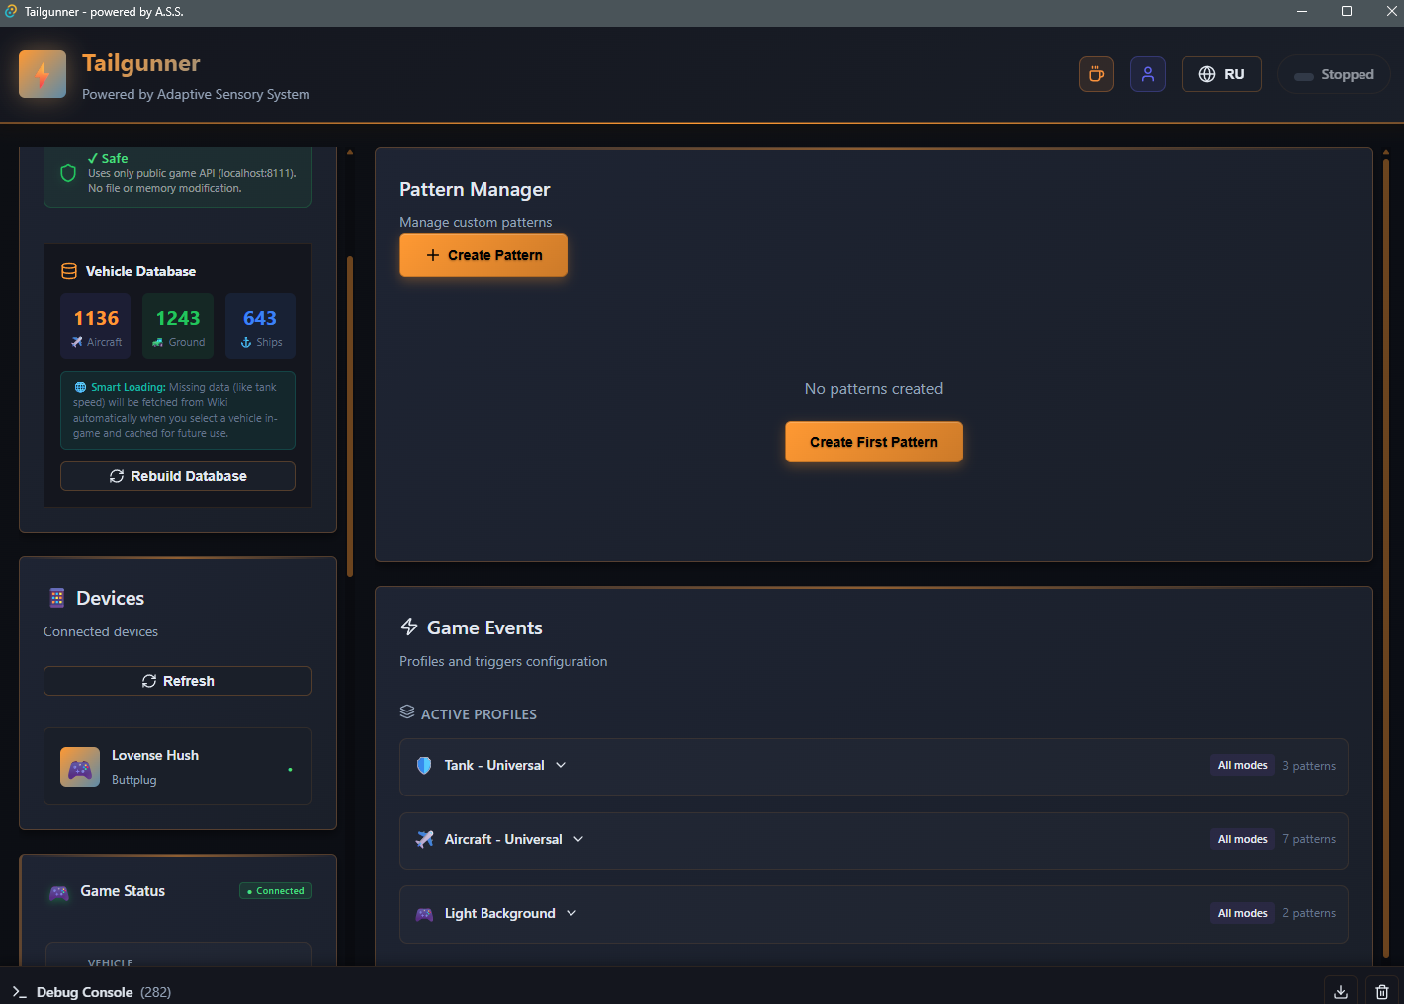Clear debug console with trash icon
Image resolution: width=1404 pixels, height=1004 pixels.
pos(1382,992)
